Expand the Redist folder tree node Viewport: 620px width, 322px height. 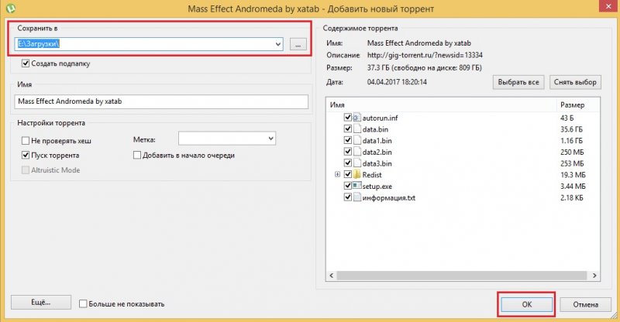(x=337, y=175)
